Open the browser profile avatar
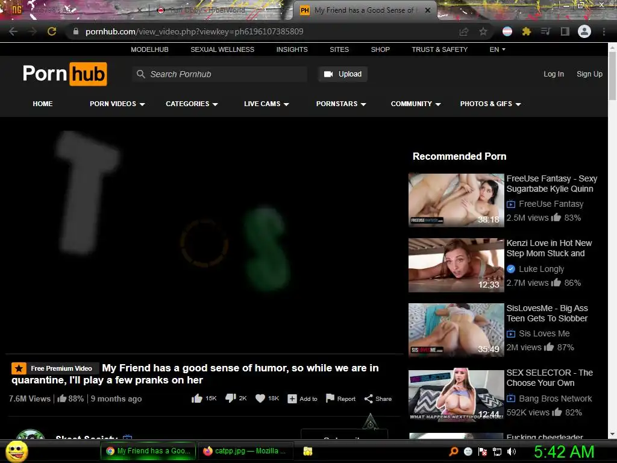 [584, 31]
